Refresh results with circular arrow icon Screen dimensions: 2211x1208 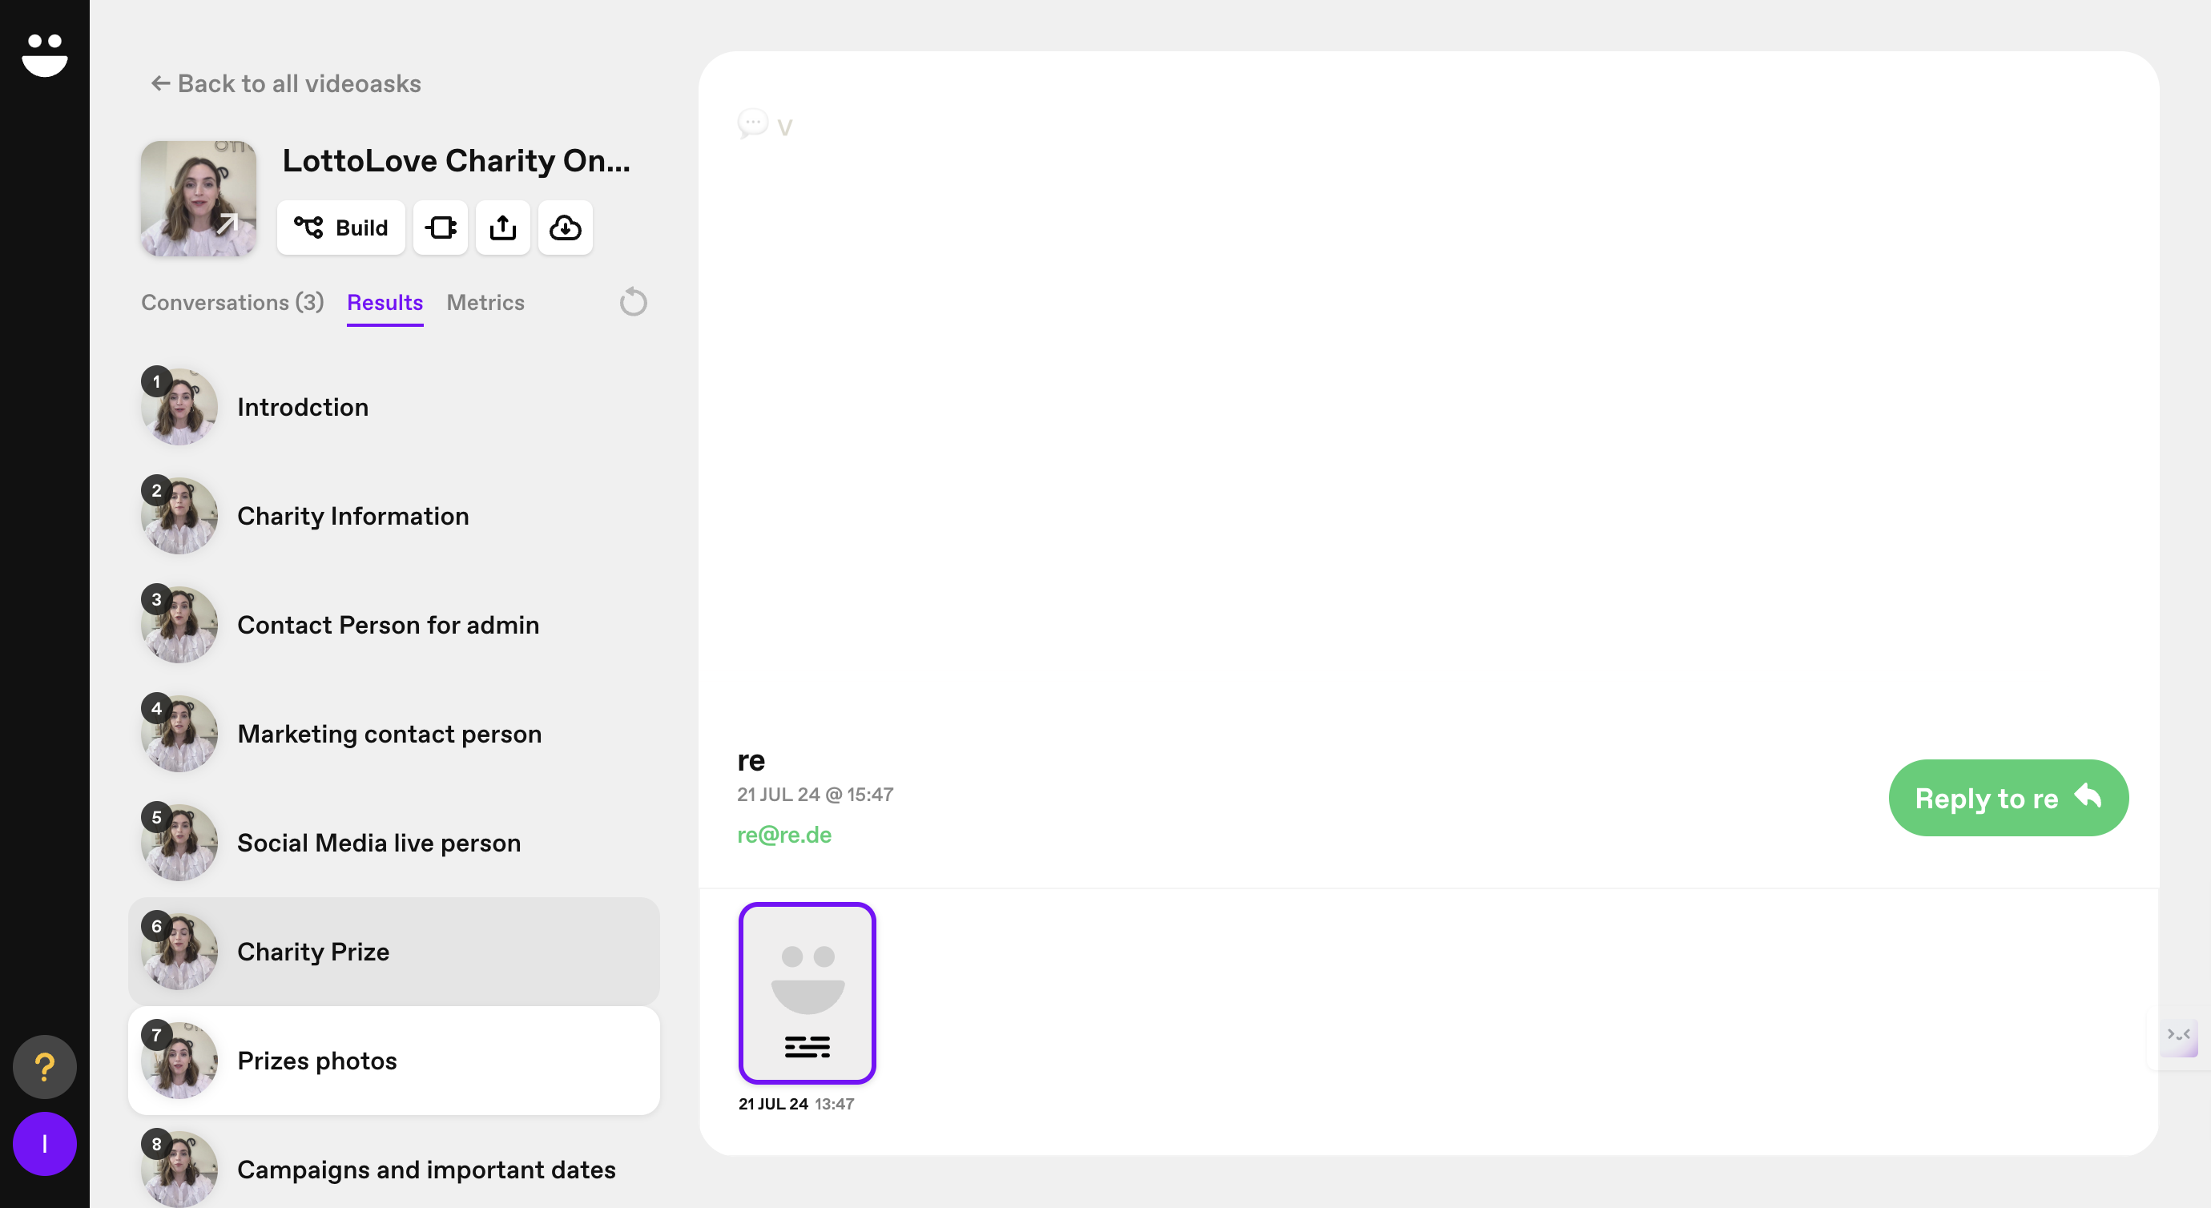pyautogui.click(x=633, y=302)
